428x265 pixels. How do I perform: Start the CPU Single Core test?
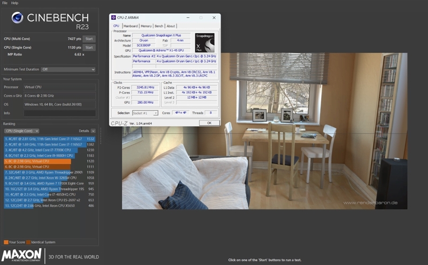(x=89, y=48)
